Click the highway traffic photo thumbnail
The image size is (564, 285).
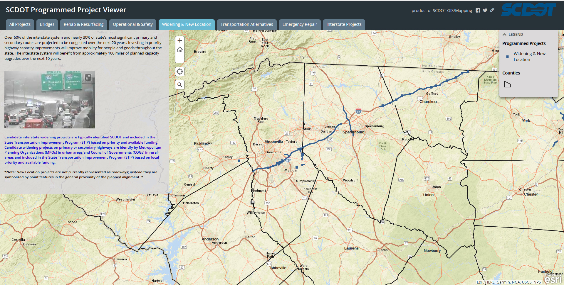(x=49, y=100)
